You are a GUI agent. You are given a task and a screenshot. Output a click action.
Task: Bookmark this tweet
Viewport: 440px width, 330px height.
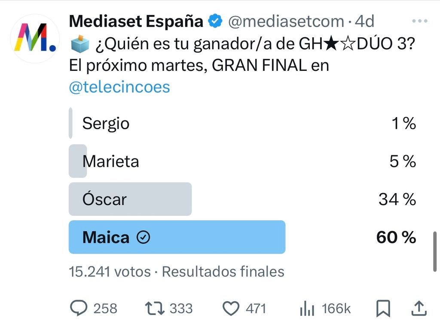(x=383, y=309)
